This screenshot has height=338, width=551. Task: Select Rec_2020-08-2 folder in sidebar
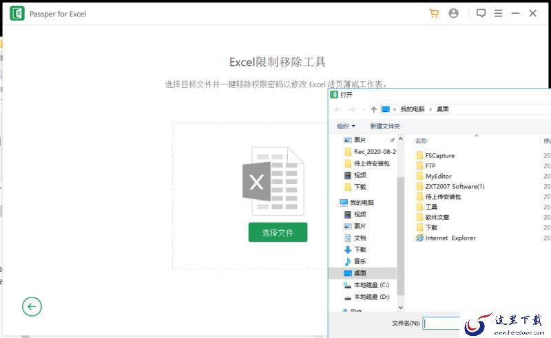click(x=375, y=151)
